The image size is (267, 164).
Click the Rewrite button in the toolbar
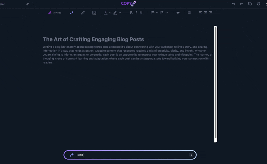click(55, 13)
